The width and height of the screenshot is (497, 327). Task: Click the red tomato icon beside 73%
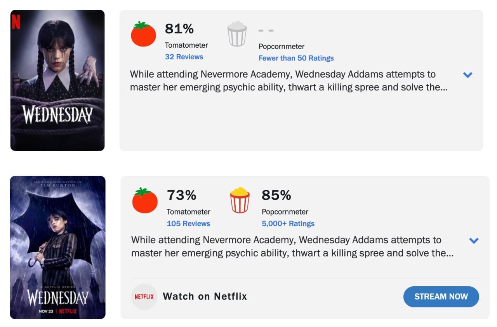pyautogui.click(x=145, y=200)
